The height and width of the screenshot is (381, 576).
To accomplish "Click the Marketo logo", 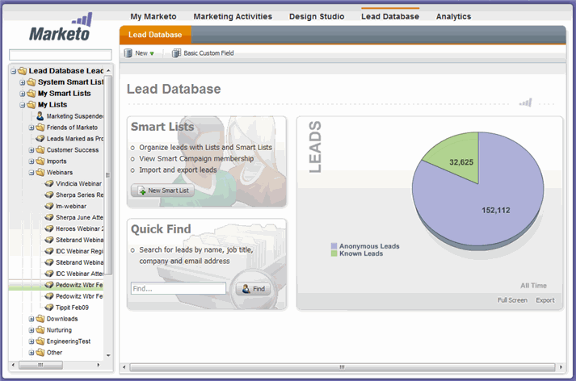I will (61, 28).
